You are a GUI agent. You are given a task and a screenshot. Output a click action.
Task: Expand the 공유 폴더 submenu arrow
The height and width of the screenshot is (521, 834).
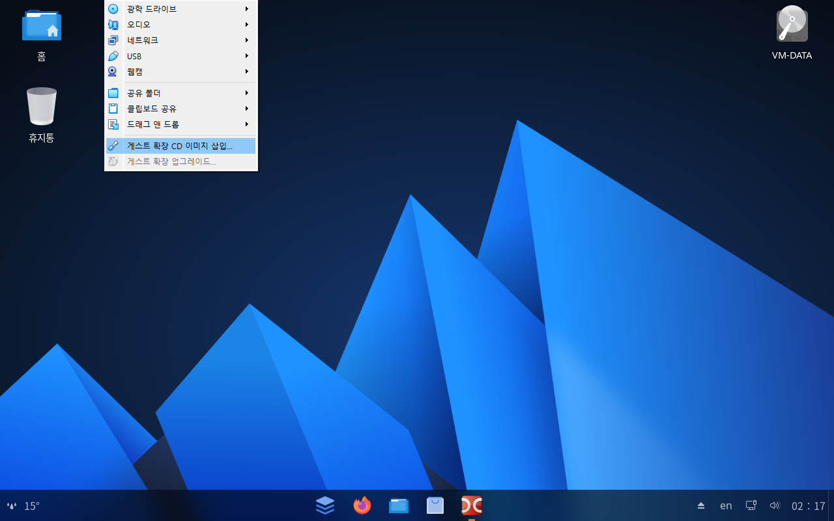(247, 93)
